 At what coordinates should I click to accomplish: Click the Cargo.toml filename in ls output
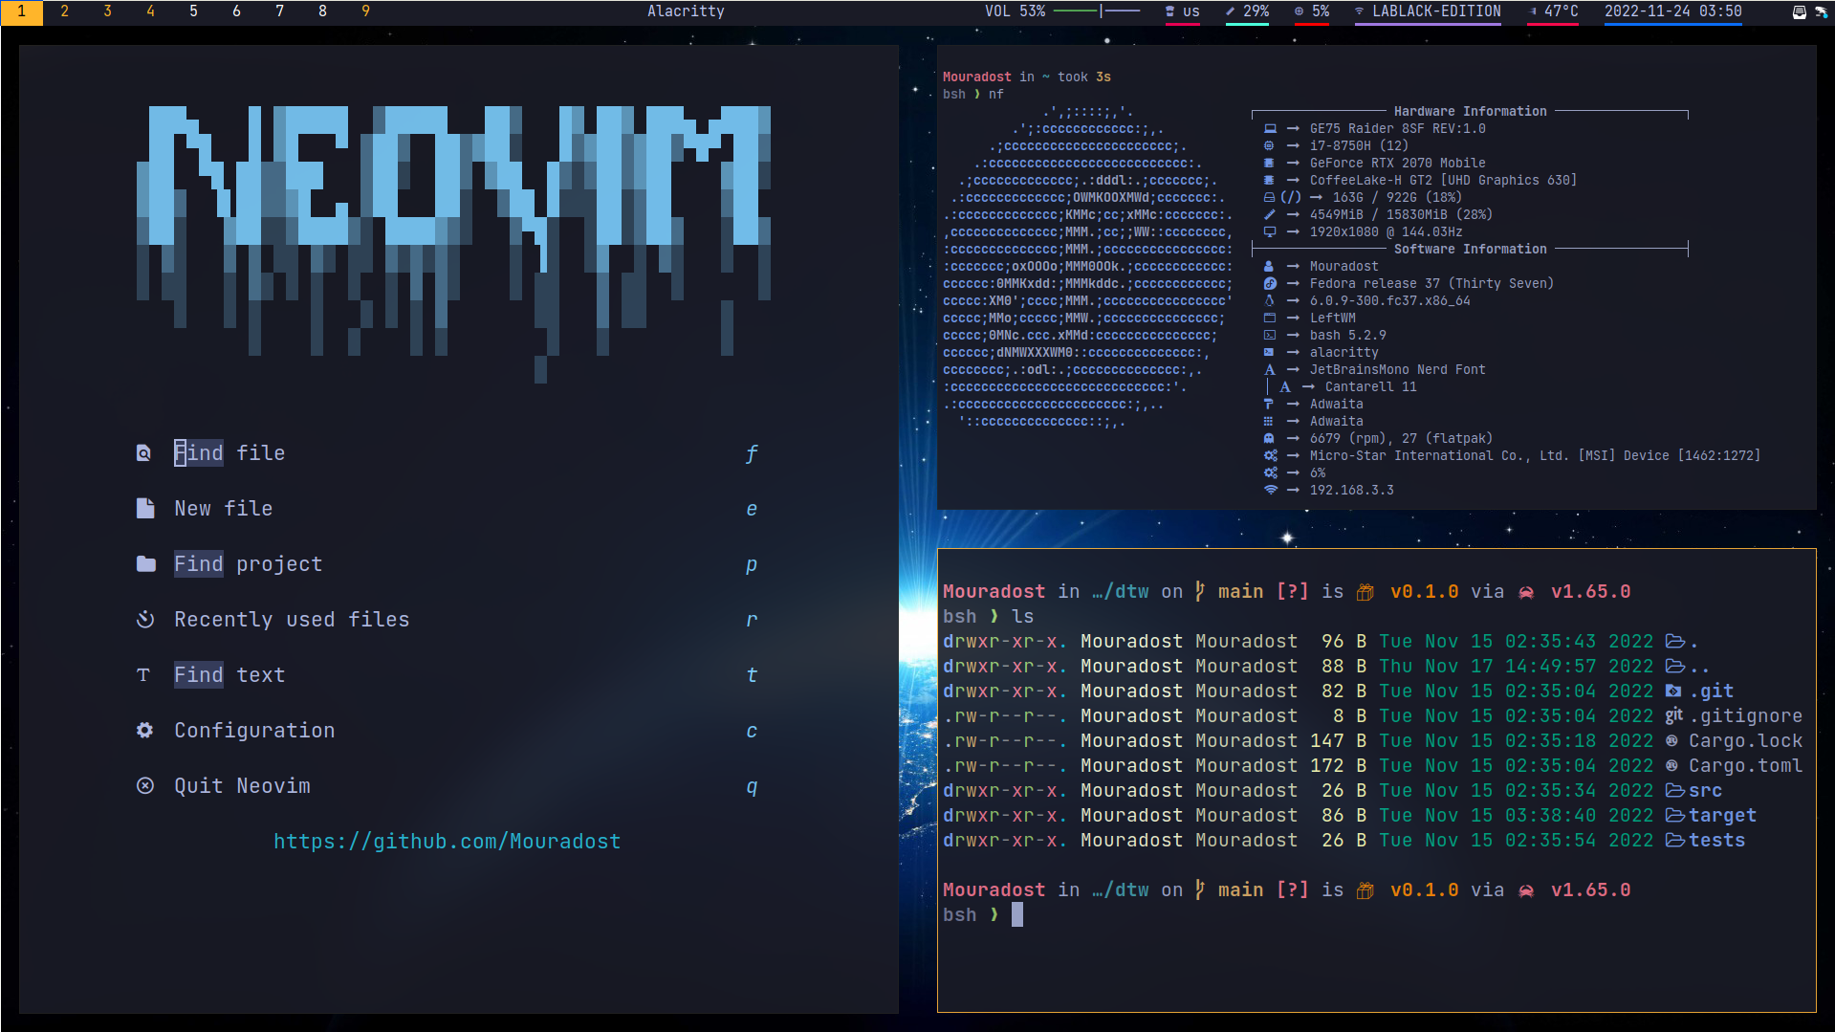pos(1745,766)
